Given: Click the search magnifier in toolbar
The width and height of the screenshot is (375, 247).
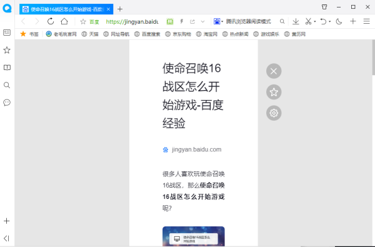Looking at the screenshot, I should 282,21.
